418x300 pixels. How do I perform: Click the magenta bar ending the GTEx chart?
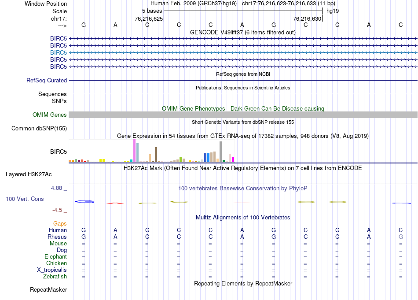[233, 159]
